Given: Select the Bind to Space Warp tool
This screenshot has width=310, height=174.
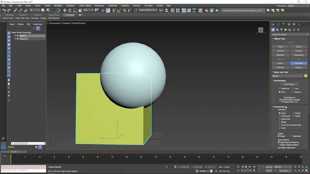Looking at the screenshot, I should (x=26, y=11).
